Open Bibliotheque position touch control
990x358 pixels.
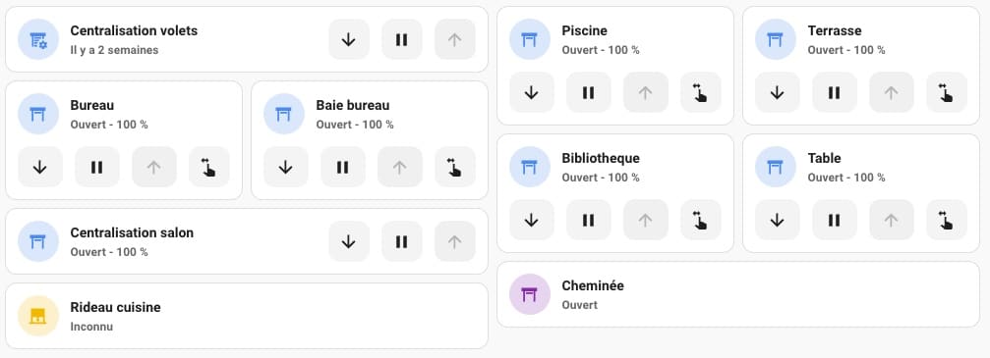click(x=701, y=220)
